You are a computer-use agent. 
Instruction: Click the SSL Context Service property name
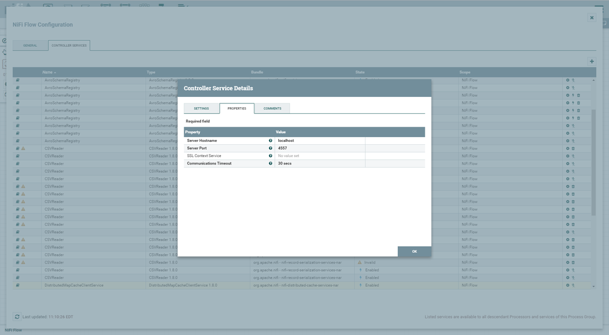[204, 156]
